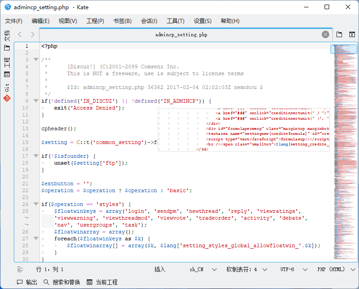The height and width of the screenshot is (289, 359).
Task: Open the 书签(B) bookmarks menu
Action: pos(122,21)
